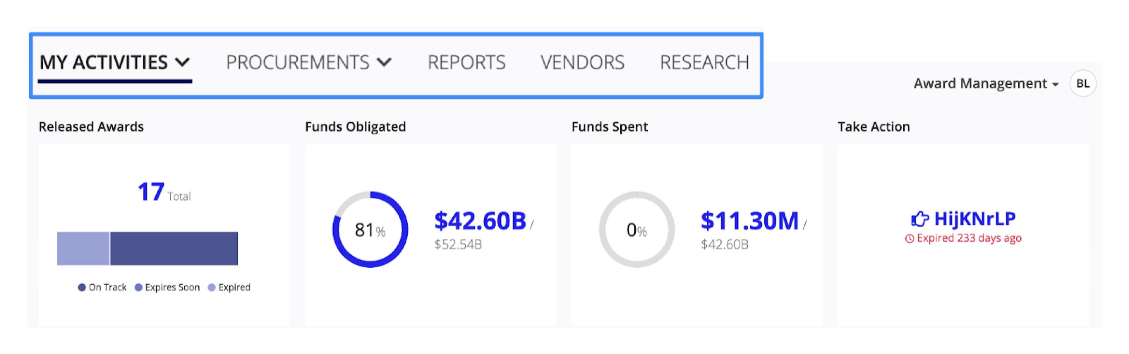Toggle the On Track legend dot
Image resolution: width=1129 pixels, height=354 pixels.
point(81,287)
